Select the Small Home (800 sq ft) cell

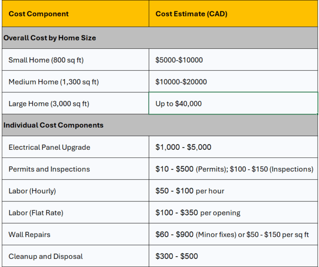pos(76,60)
